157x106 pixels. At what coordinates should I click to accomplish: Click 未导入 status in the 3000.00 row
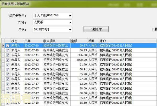(17, 60)
